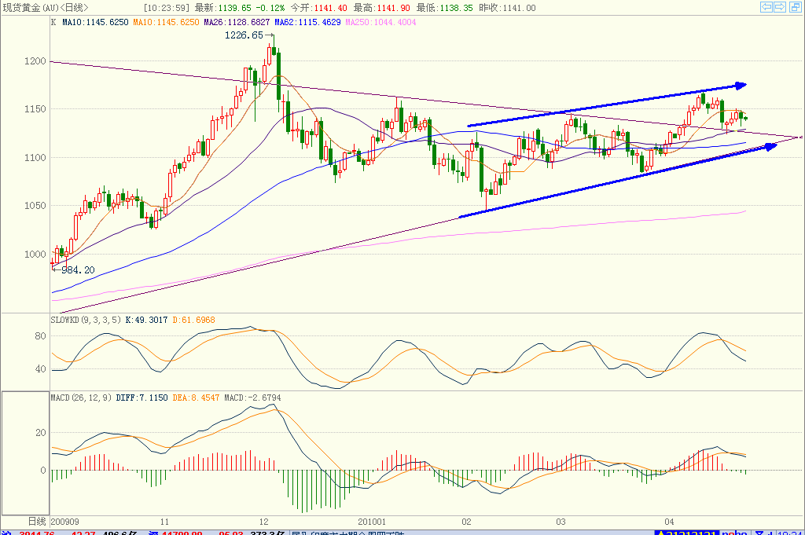
Task: Click the 12 month axis label
Action: [x=263, y=522]
